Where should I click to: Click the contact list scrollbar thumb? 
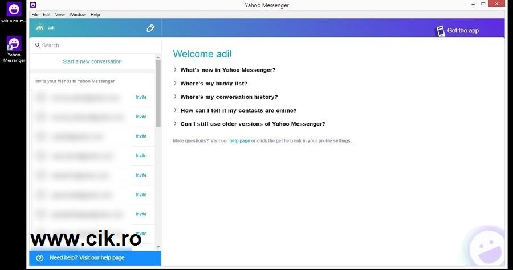click(158, 94)
